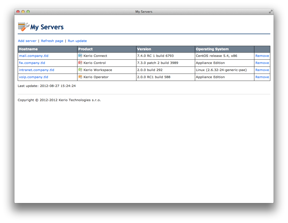
Task: Click the Product column header
Action: pos(107,49)
